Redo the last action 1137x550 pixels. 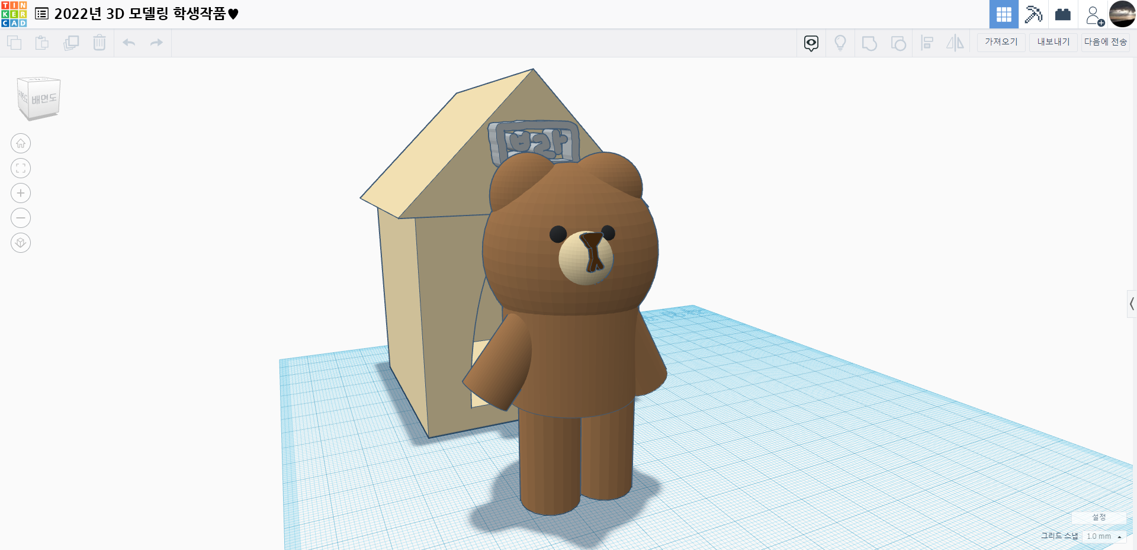coord(156,43)
